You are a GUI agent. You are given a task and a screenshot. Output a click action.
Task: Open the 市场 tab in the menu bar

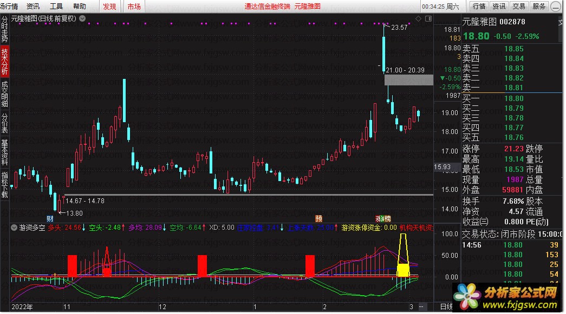coord(134,6)
